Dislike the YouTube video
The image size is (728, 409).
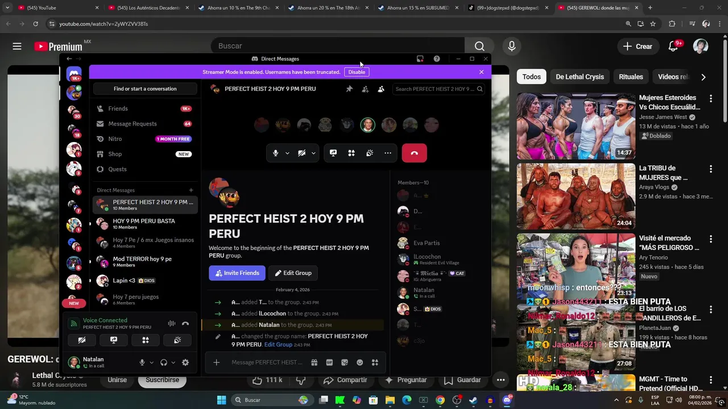(x=301, y=380)
